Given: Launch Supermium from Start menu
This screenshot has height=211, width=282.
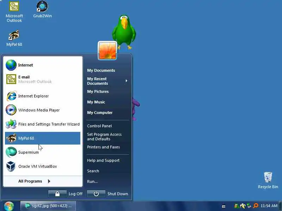Looking at the screenshot, I should pyautogui.click(x=42, y=152).
